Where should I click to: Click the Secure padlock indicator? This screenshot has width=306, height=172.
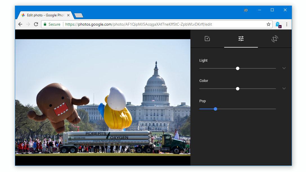[x=46, y=24]
